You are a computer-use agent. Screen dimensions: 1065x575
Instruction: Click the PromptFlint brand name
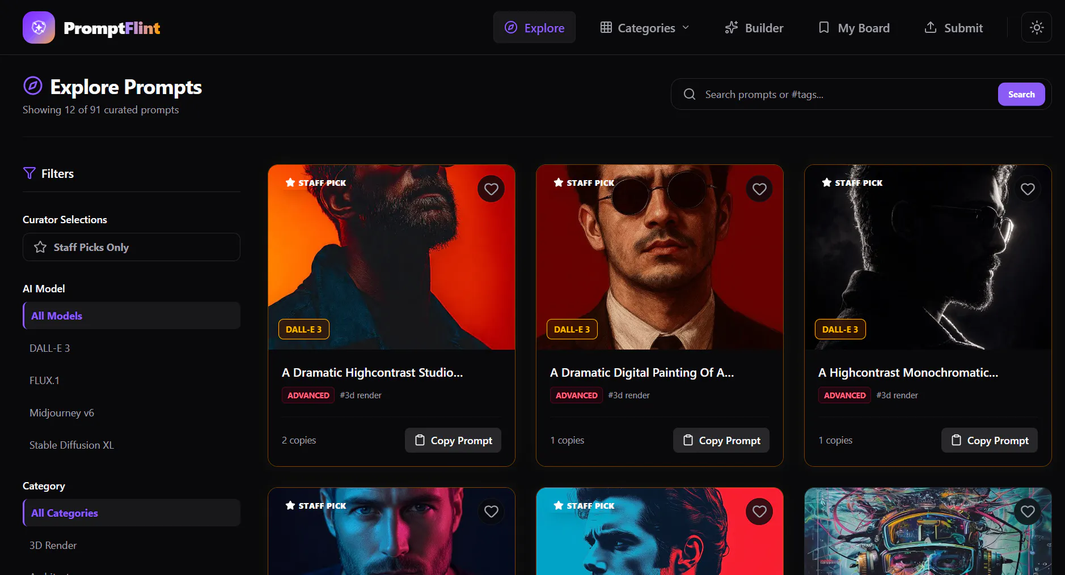pos(112,28)
